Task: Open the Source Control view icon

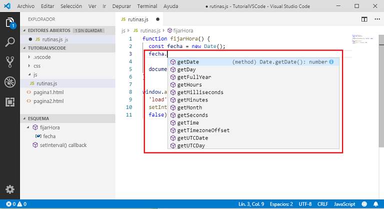Action: click(x=10, y=62)
